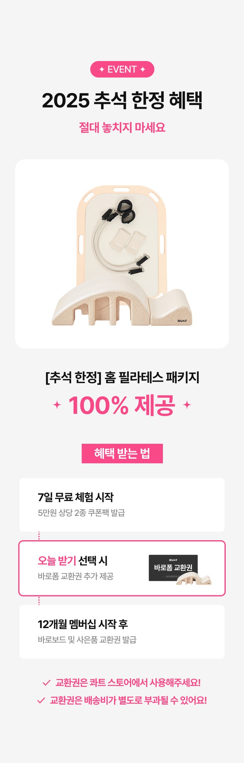
Task: Click the 2025 추석 한정 혜택 headline
Action: [122, 100]
